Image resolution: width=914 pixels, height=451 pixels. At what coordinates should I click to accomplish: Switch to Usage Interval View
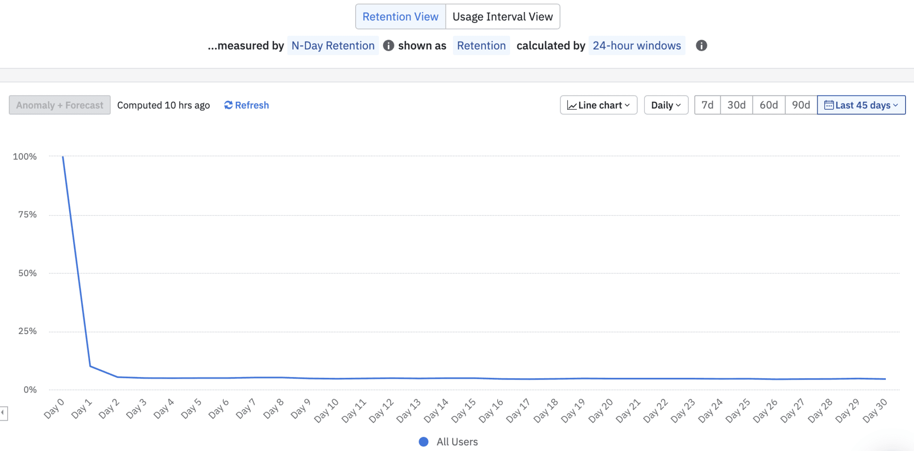503,17
